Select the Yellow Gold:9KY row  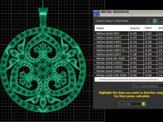tap(129, 33)
